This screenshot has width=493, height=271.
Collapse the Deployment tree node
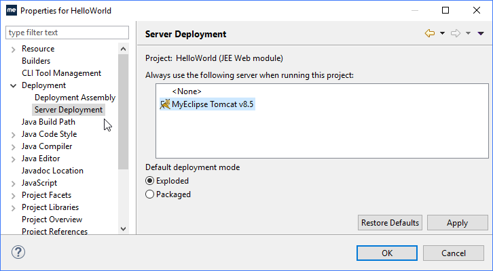tap(13, 85)
